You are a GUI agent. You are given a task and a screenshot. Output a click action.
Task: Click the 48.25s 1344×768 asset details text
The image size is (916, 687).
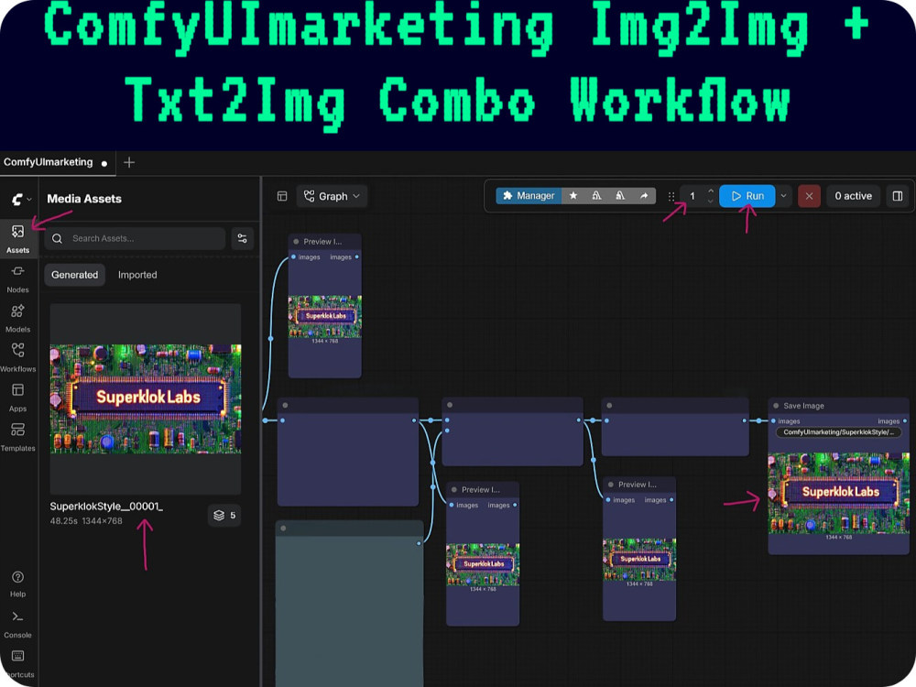86,520
